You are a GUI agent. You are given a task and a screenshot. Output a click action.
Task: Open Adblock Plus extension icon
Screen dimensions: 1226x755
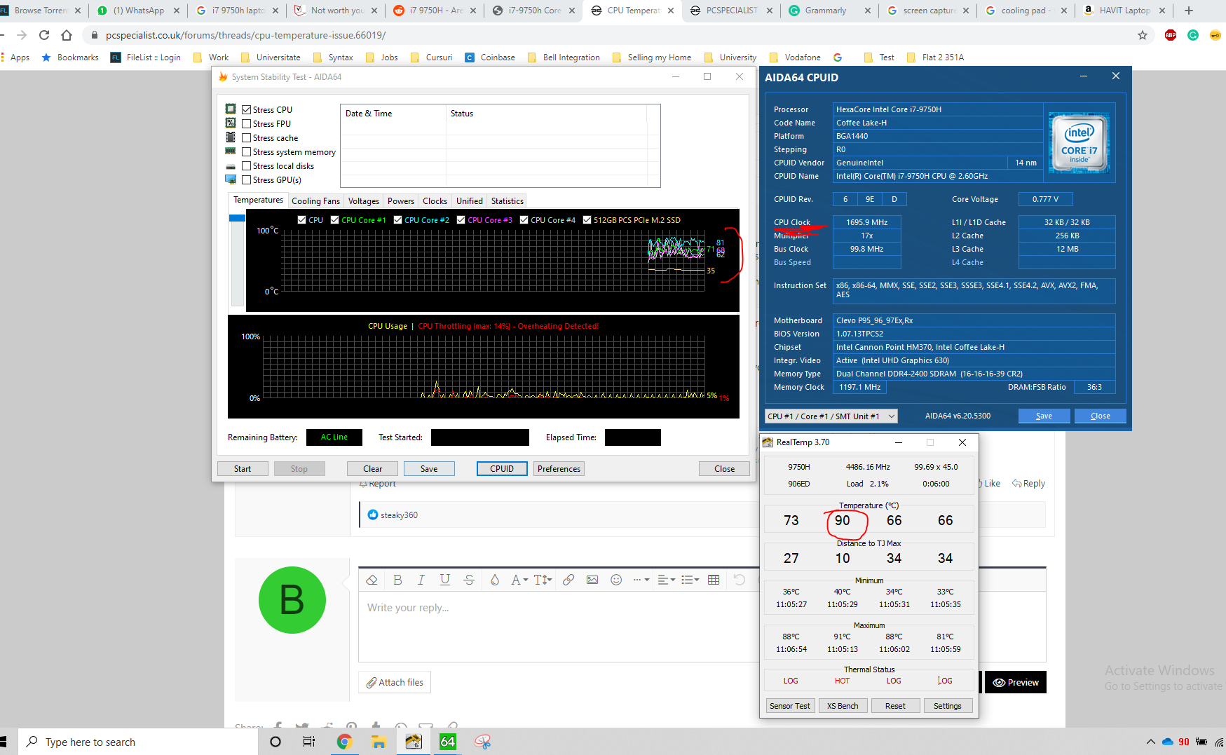point(1171,35)
